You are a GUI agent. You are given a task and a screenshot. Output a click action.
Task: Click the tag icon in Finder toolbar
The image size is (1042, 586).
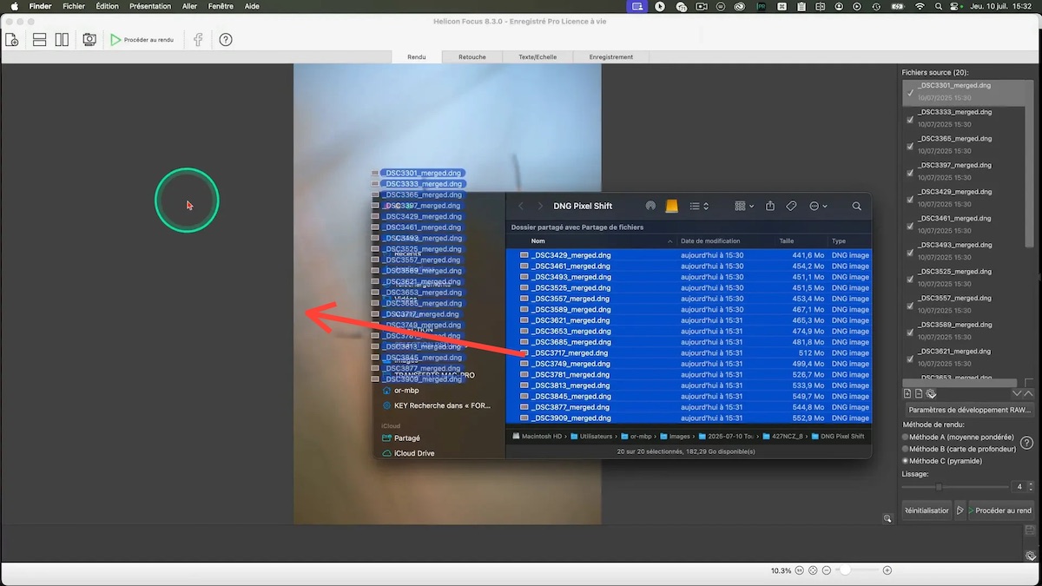click(x=791, y=206)
